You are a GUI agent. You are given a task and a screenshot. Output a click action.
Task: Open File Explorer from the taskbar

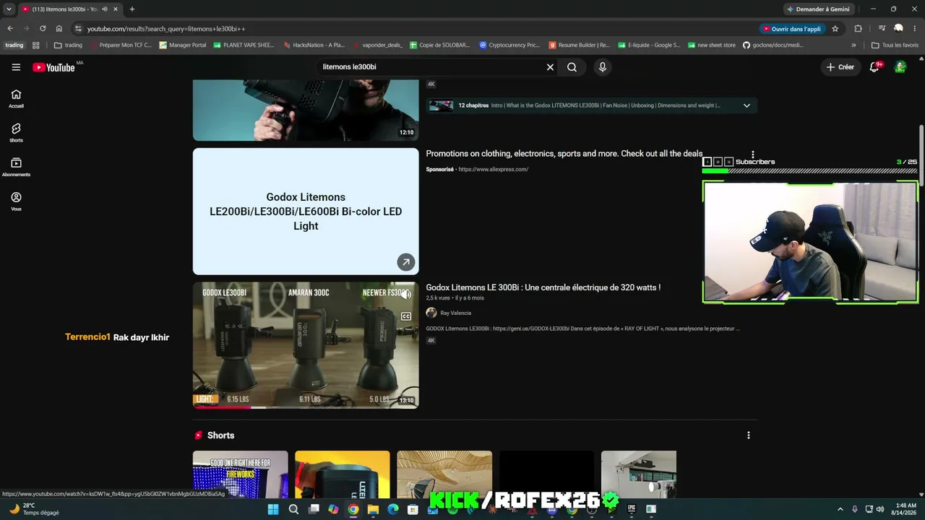point(373,509)
